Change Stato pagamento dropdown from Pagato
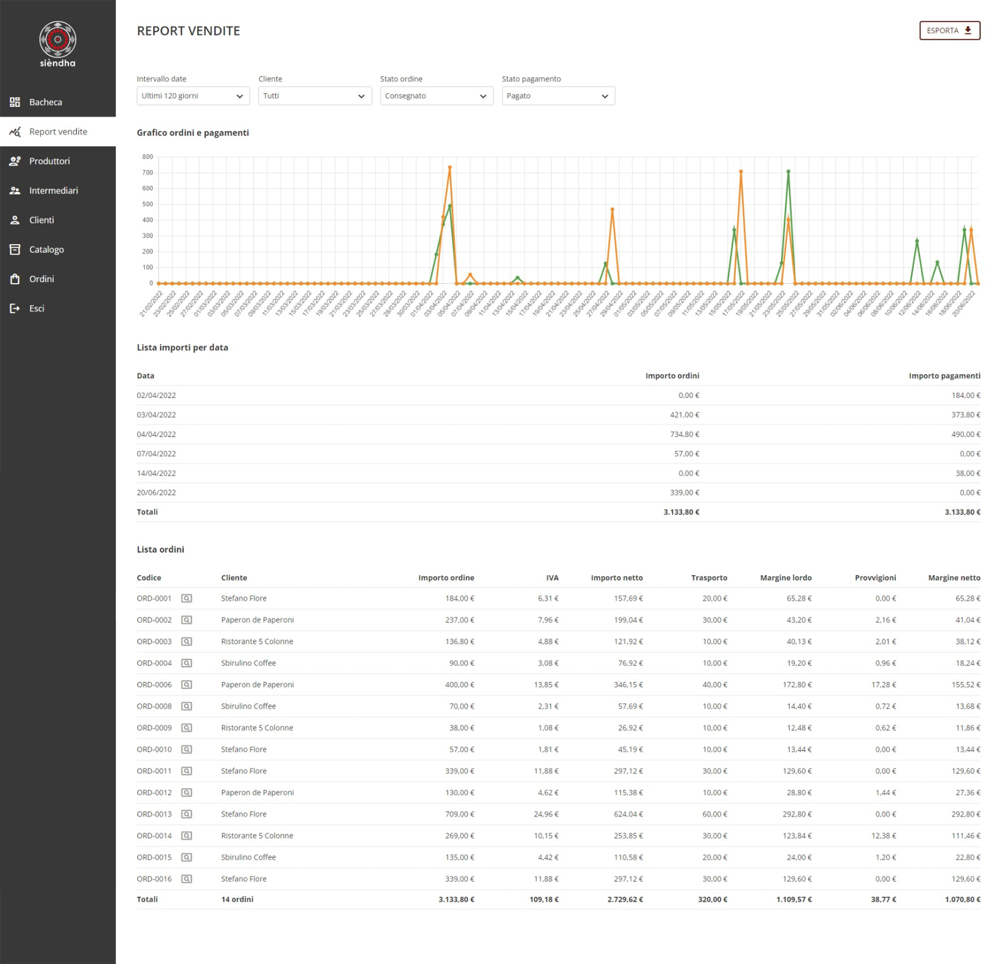This screenshot has height=964, width=998. coord(558,96)
